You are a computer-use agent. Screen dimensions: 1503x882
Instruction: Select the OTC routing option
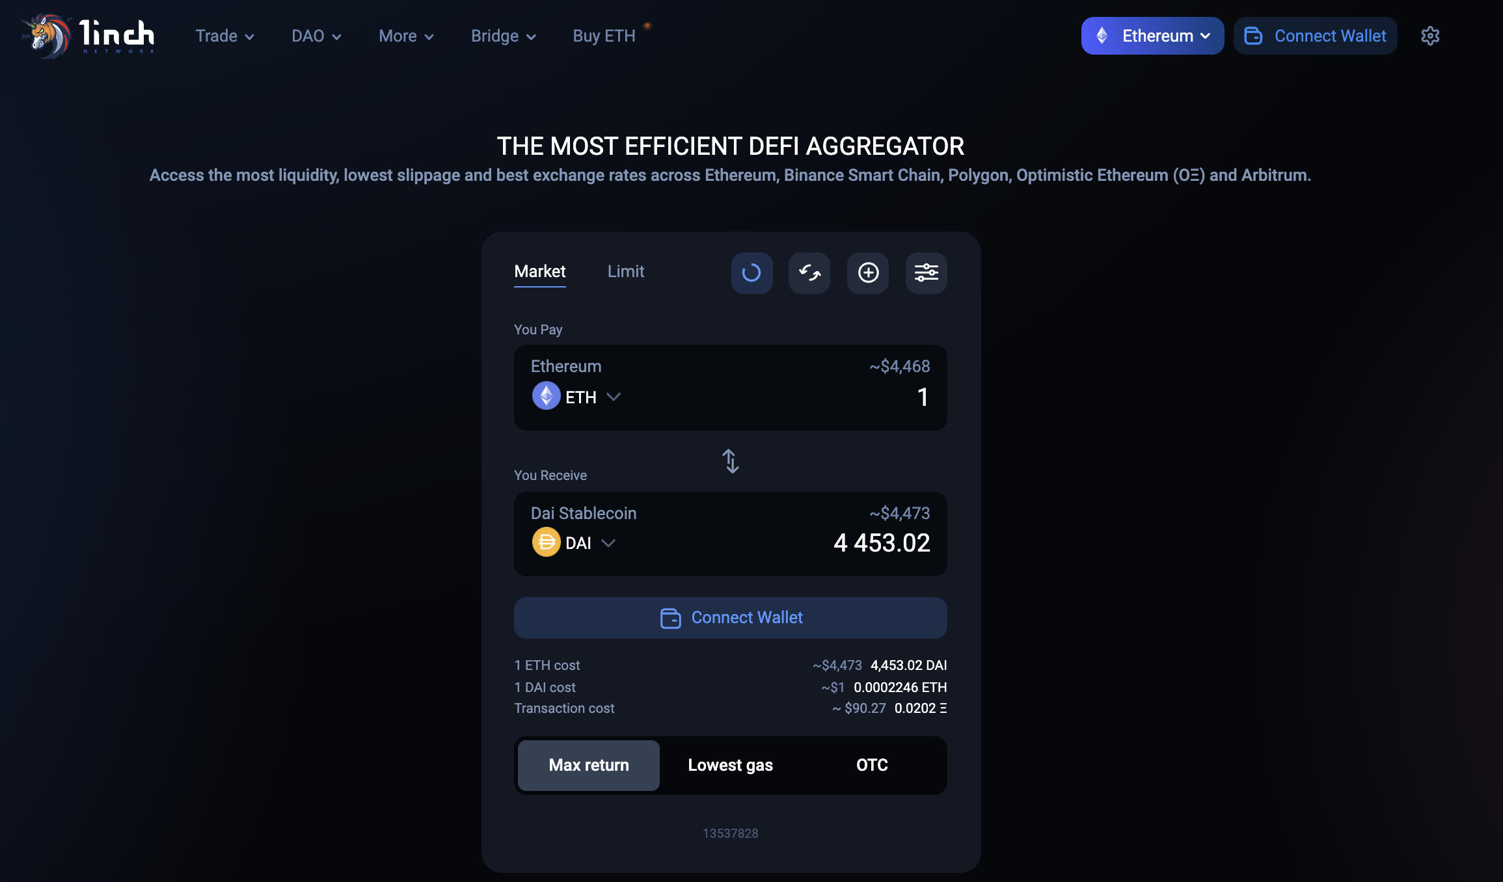coord(872,765)
